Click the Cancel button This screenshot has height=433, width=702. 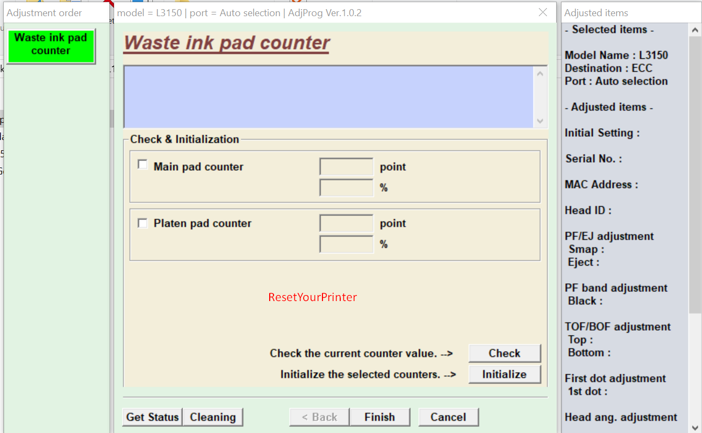pyautogui.click(x=448, y=416)
